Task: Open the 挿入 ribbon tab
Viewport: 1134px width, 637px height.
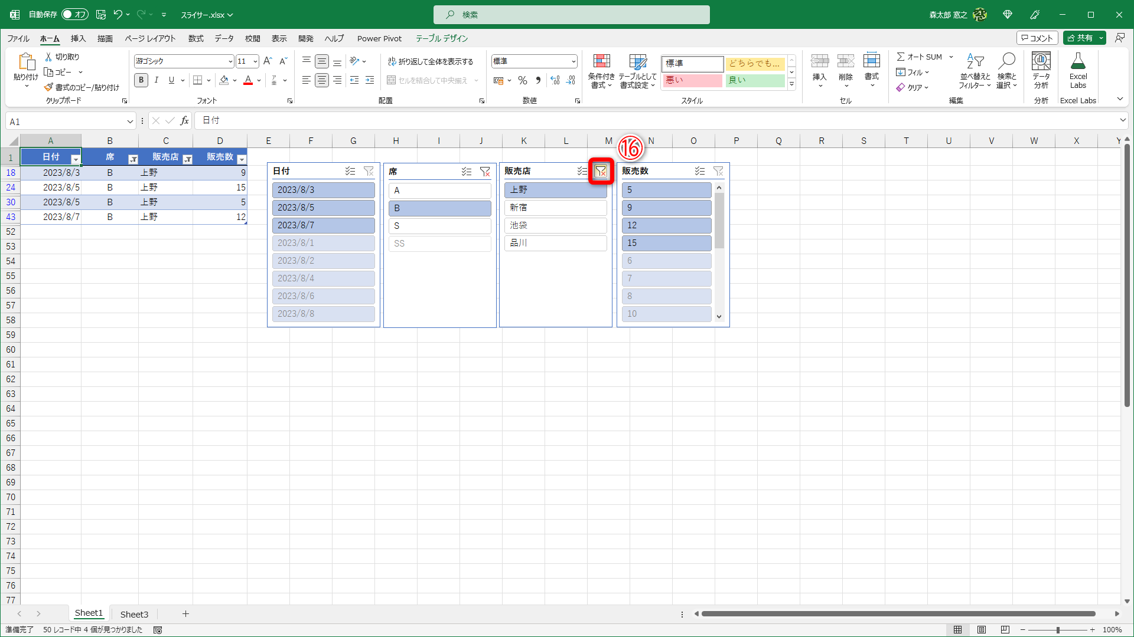Action: pyautogui.click(x=78, y=38)
